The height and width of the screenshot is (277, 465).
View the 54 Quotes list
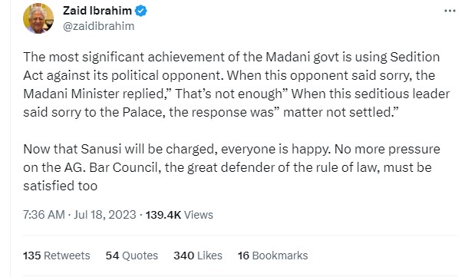click(x=132, y=256)
